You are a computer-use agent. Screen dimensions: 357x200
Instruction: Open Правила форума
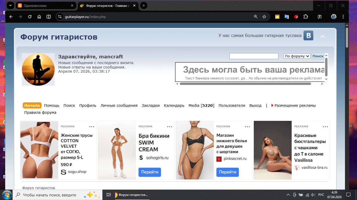40,113
